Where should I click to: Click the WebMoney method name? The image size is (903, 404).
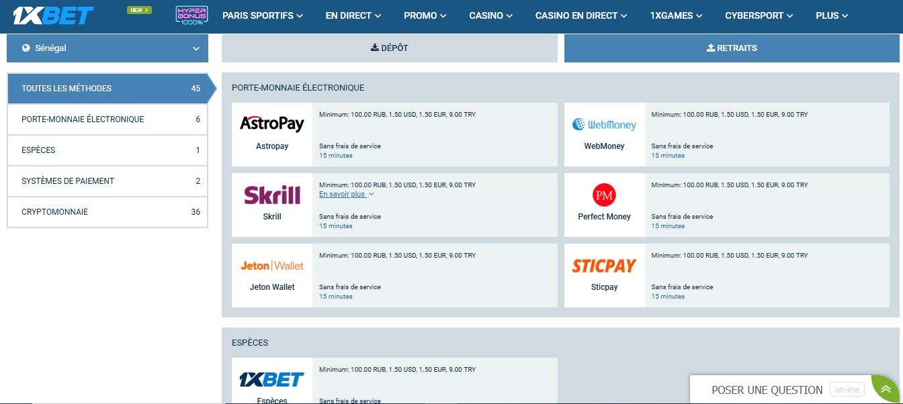pyautogui.click(x=604, y=146)
